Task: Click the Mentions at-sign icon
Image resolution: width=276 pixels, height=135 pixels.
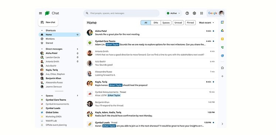Action: click(42, 39)
